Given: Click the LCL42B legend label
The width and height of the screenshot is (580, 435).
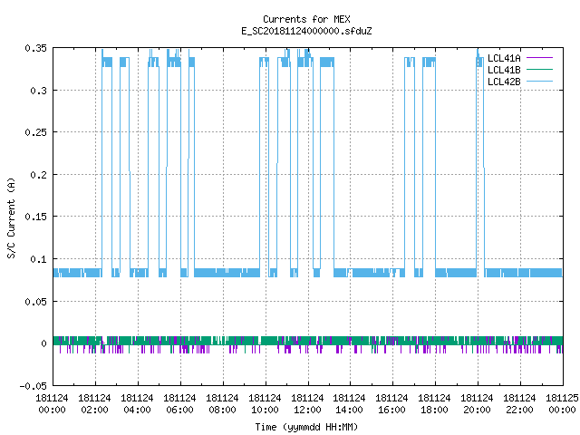Looking at the screenshot, I should (x=504, y=82).
